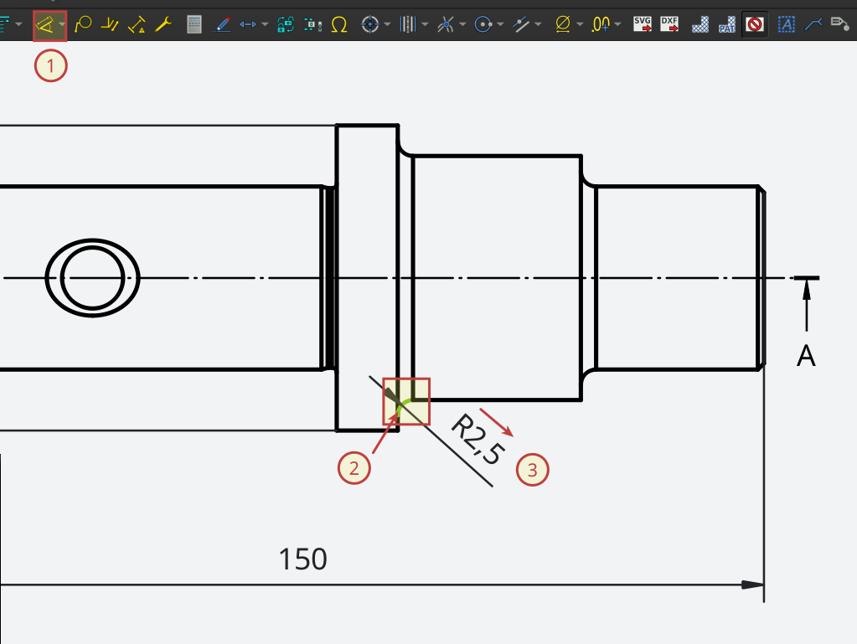Select the R2,5 radius dimension text
Viewport: 857px width, 644px height.
[x=478, y=440]
